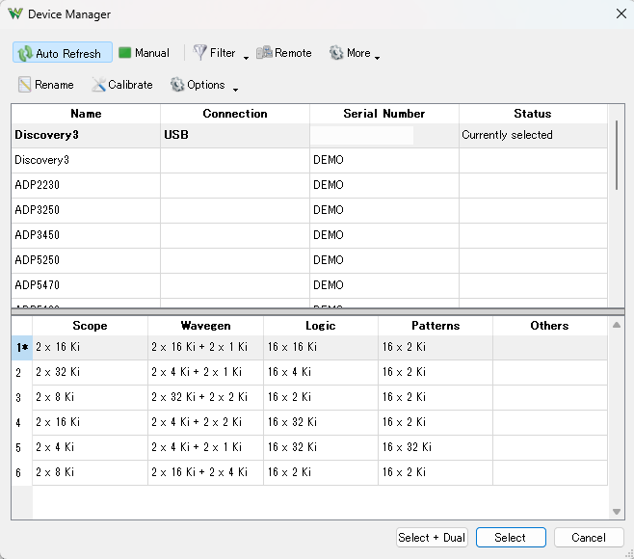Expand the Options dropdown arrow

pos(235,90)
